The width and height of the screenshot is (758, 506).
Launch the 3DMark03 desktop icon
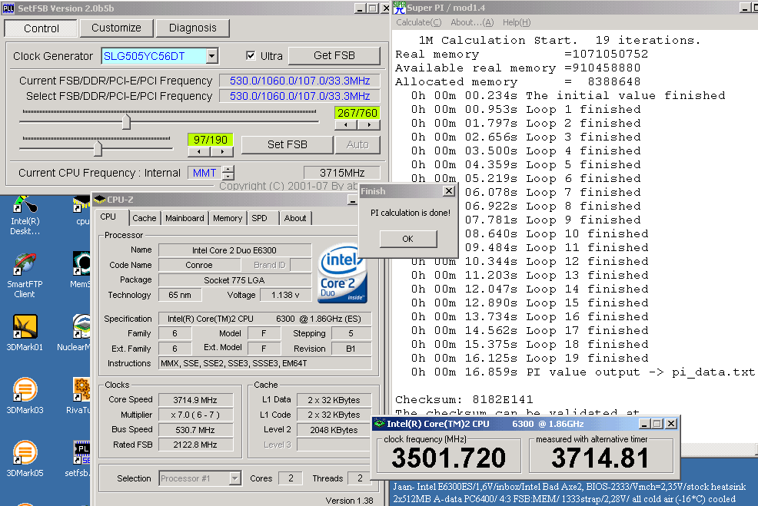[x=25, y=395]
